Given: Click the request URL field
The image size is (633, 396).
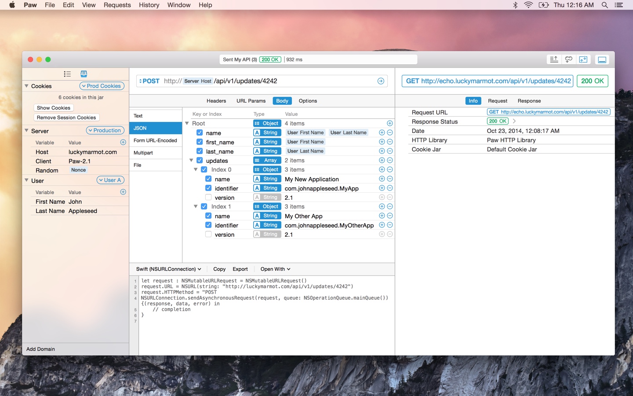Looking at the screenshot, I should click(262, 81).
